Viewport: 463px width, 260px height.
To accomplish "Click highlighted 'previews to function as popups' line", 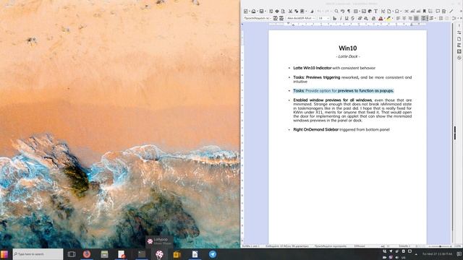I will point(344,91).
